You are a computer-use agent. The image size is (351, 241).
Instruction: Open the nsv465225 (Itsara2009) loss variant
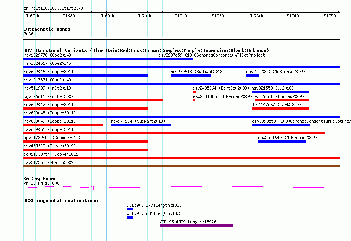pos(86,150)
